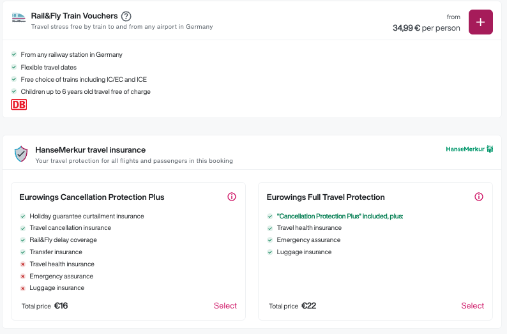Click the 'Total price €22' text

292,306
